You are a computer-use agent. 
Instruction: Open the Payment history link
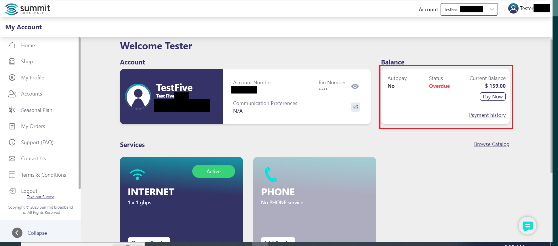487,115
